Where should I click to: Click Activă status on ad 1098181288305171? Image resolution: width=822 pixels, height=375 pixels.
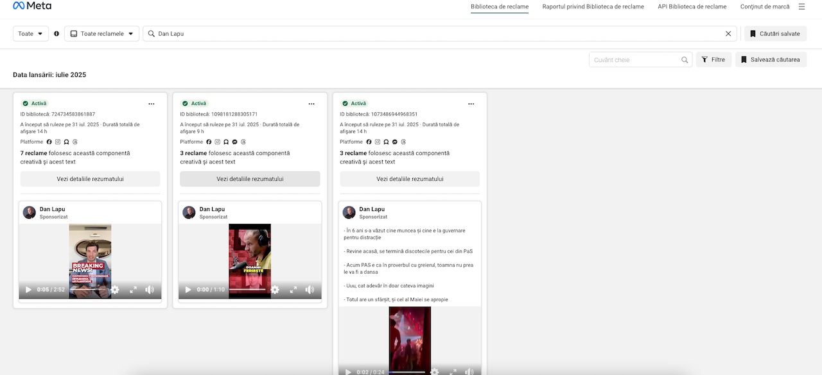coord(195,103)
